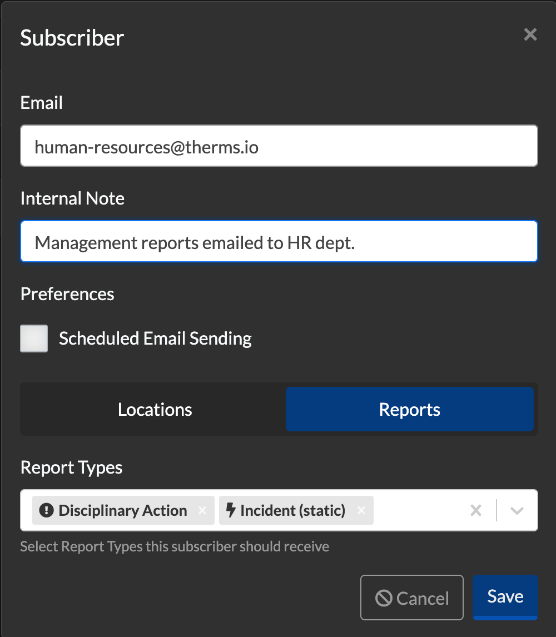The image size is (556, 637).
Task: Remove the Incident (static) report type tag
Action: tap(361, 510)
